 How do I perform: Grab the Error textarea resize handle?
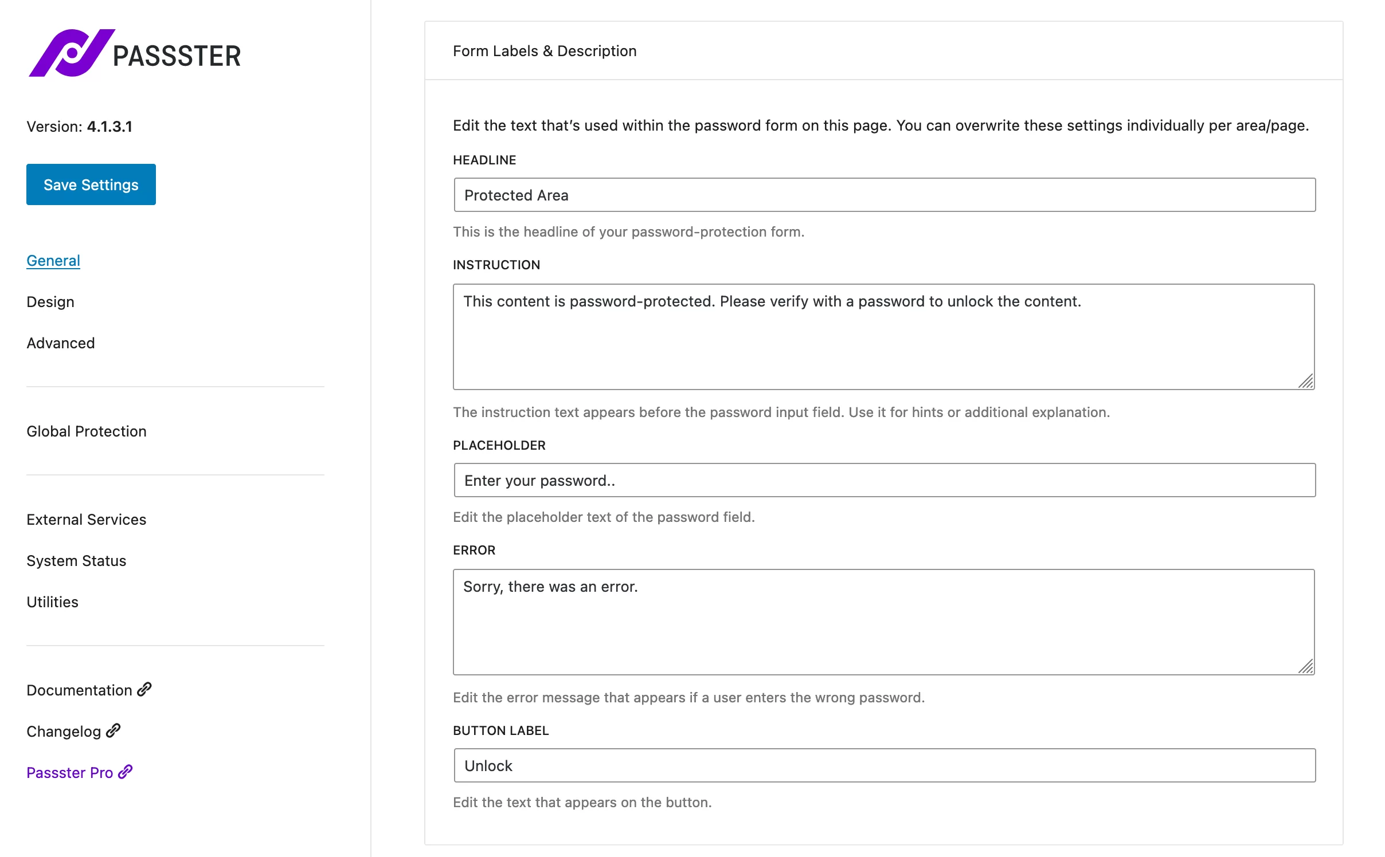1305,666
